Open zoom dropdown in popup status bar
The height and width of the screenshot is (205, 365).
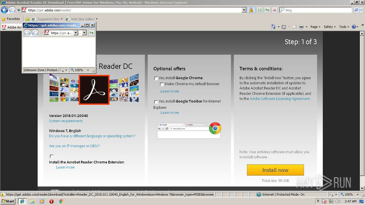point(88,70)
